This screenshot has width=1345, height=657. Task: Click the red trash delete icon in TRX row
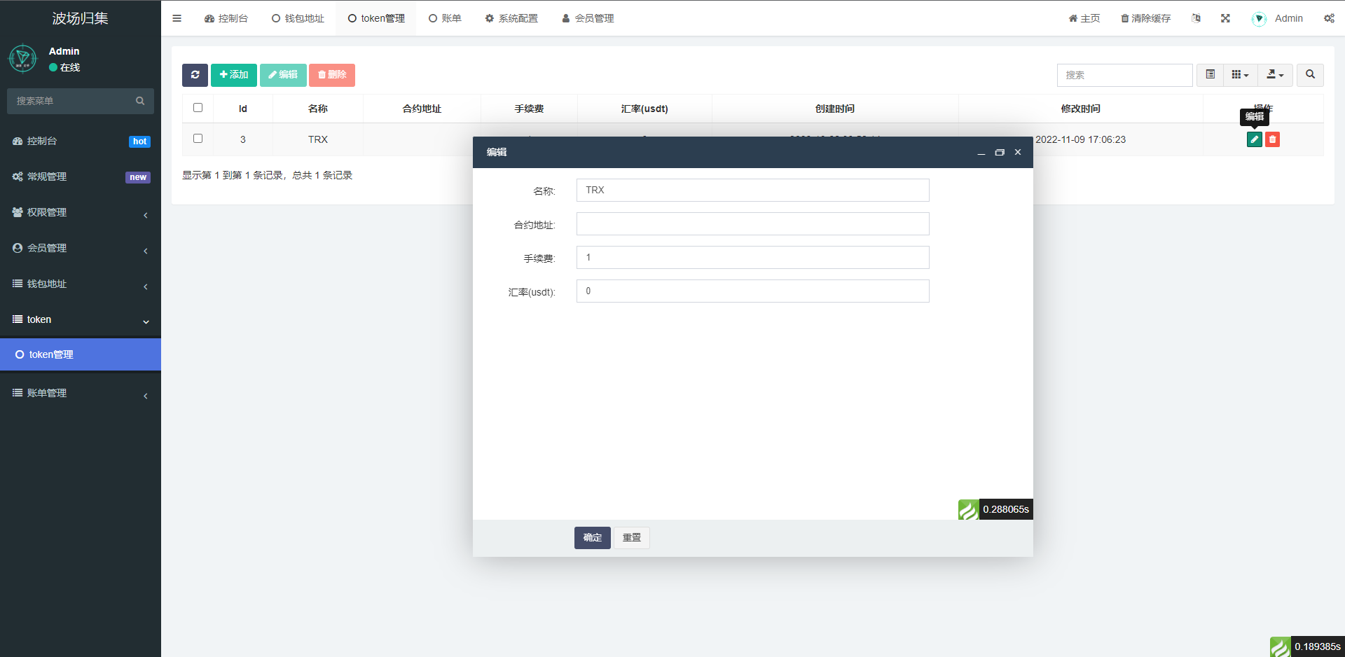click(1272, 139)
